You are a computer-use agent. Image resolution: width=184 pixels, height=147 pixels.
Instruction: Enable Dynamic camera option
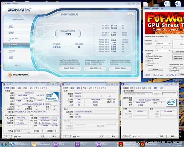[x=147, y=58]
